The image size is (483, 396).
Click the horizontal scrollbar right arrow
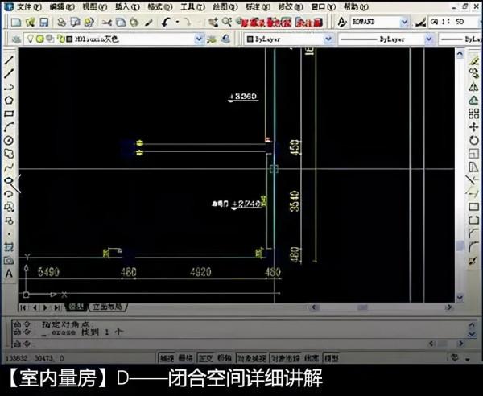(x=449, y=307)
